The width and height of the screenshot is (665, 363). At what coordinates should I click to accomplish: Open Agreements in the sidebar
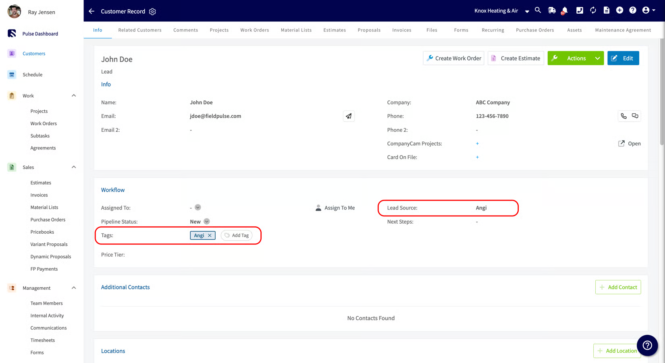(43, 148)
